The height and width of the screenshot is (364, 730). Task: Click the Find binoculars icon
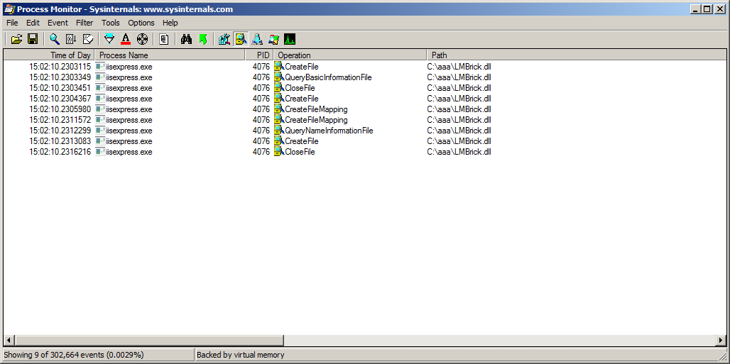186,39
